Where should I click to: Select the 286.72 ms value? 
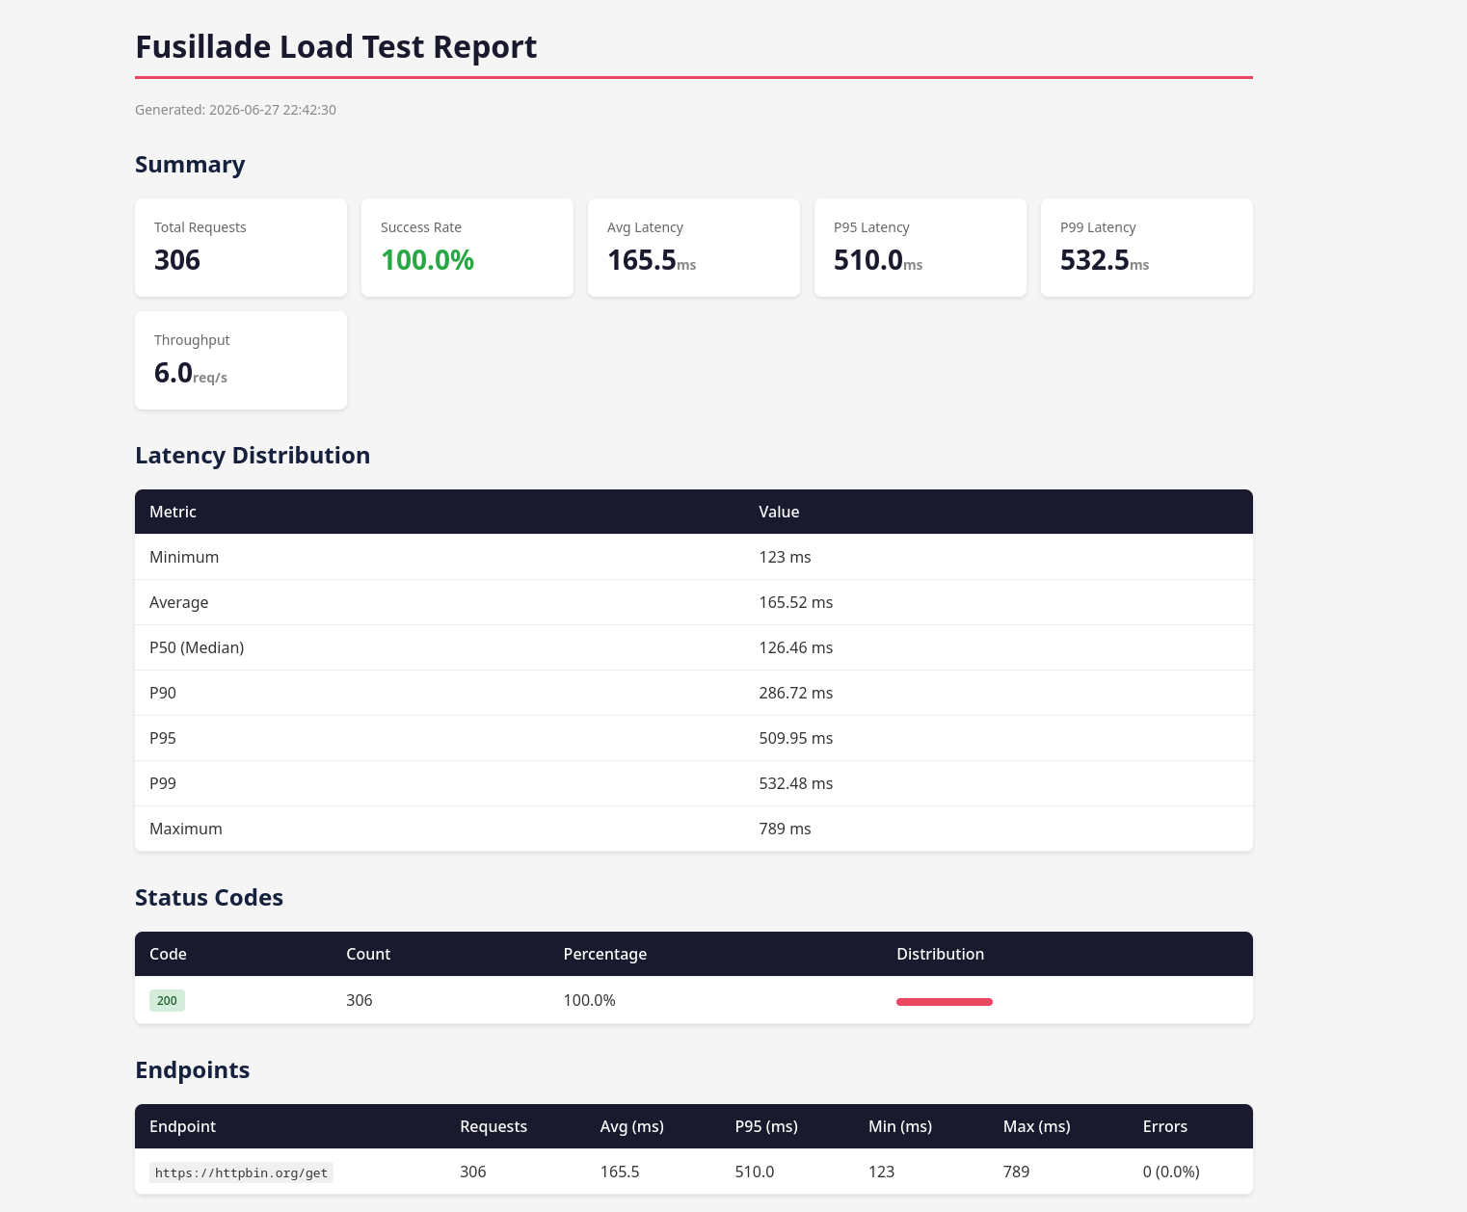795,693
